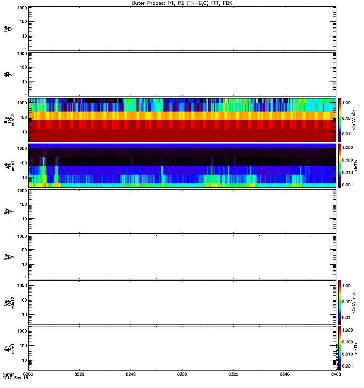Click the '0.01' tick on thb edc12 color bar
Viewport: 364px width, 388px height.
347,134
